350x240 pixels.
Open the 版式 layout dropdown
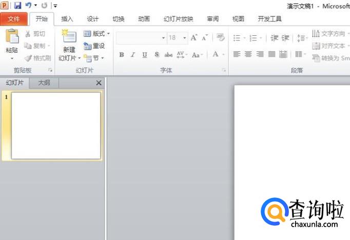click(96, 34)
